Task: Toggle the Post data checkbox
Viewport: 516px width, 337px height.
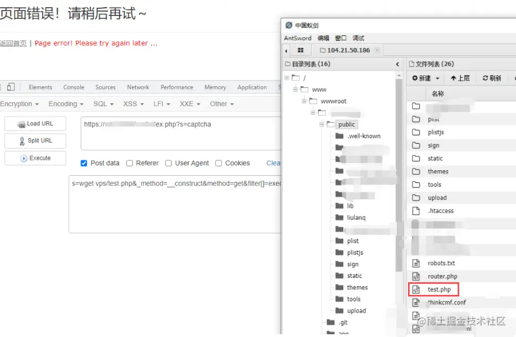Action: tap(84, 163)
